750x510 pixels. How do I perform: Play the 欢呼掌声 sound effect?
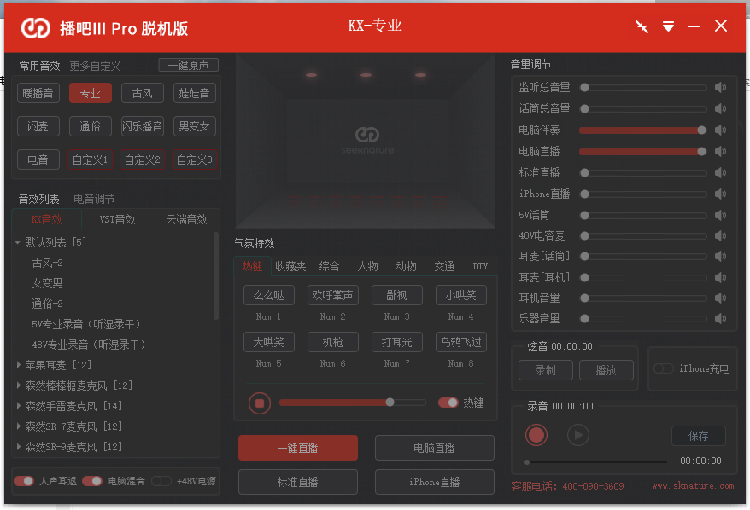[x=333, y=295]
